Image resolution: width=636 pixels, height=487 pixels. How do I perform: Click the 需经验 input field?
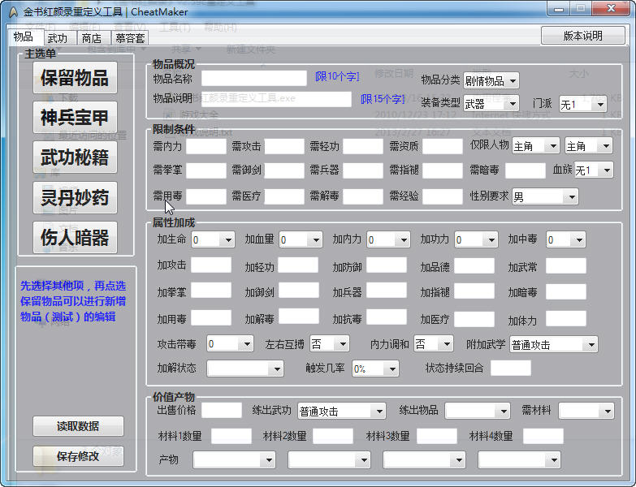point(443,196)
